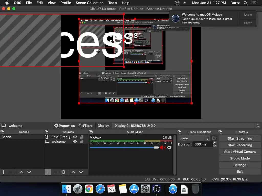
Task: Pop out the Controls dock icon
Action: 220,132
